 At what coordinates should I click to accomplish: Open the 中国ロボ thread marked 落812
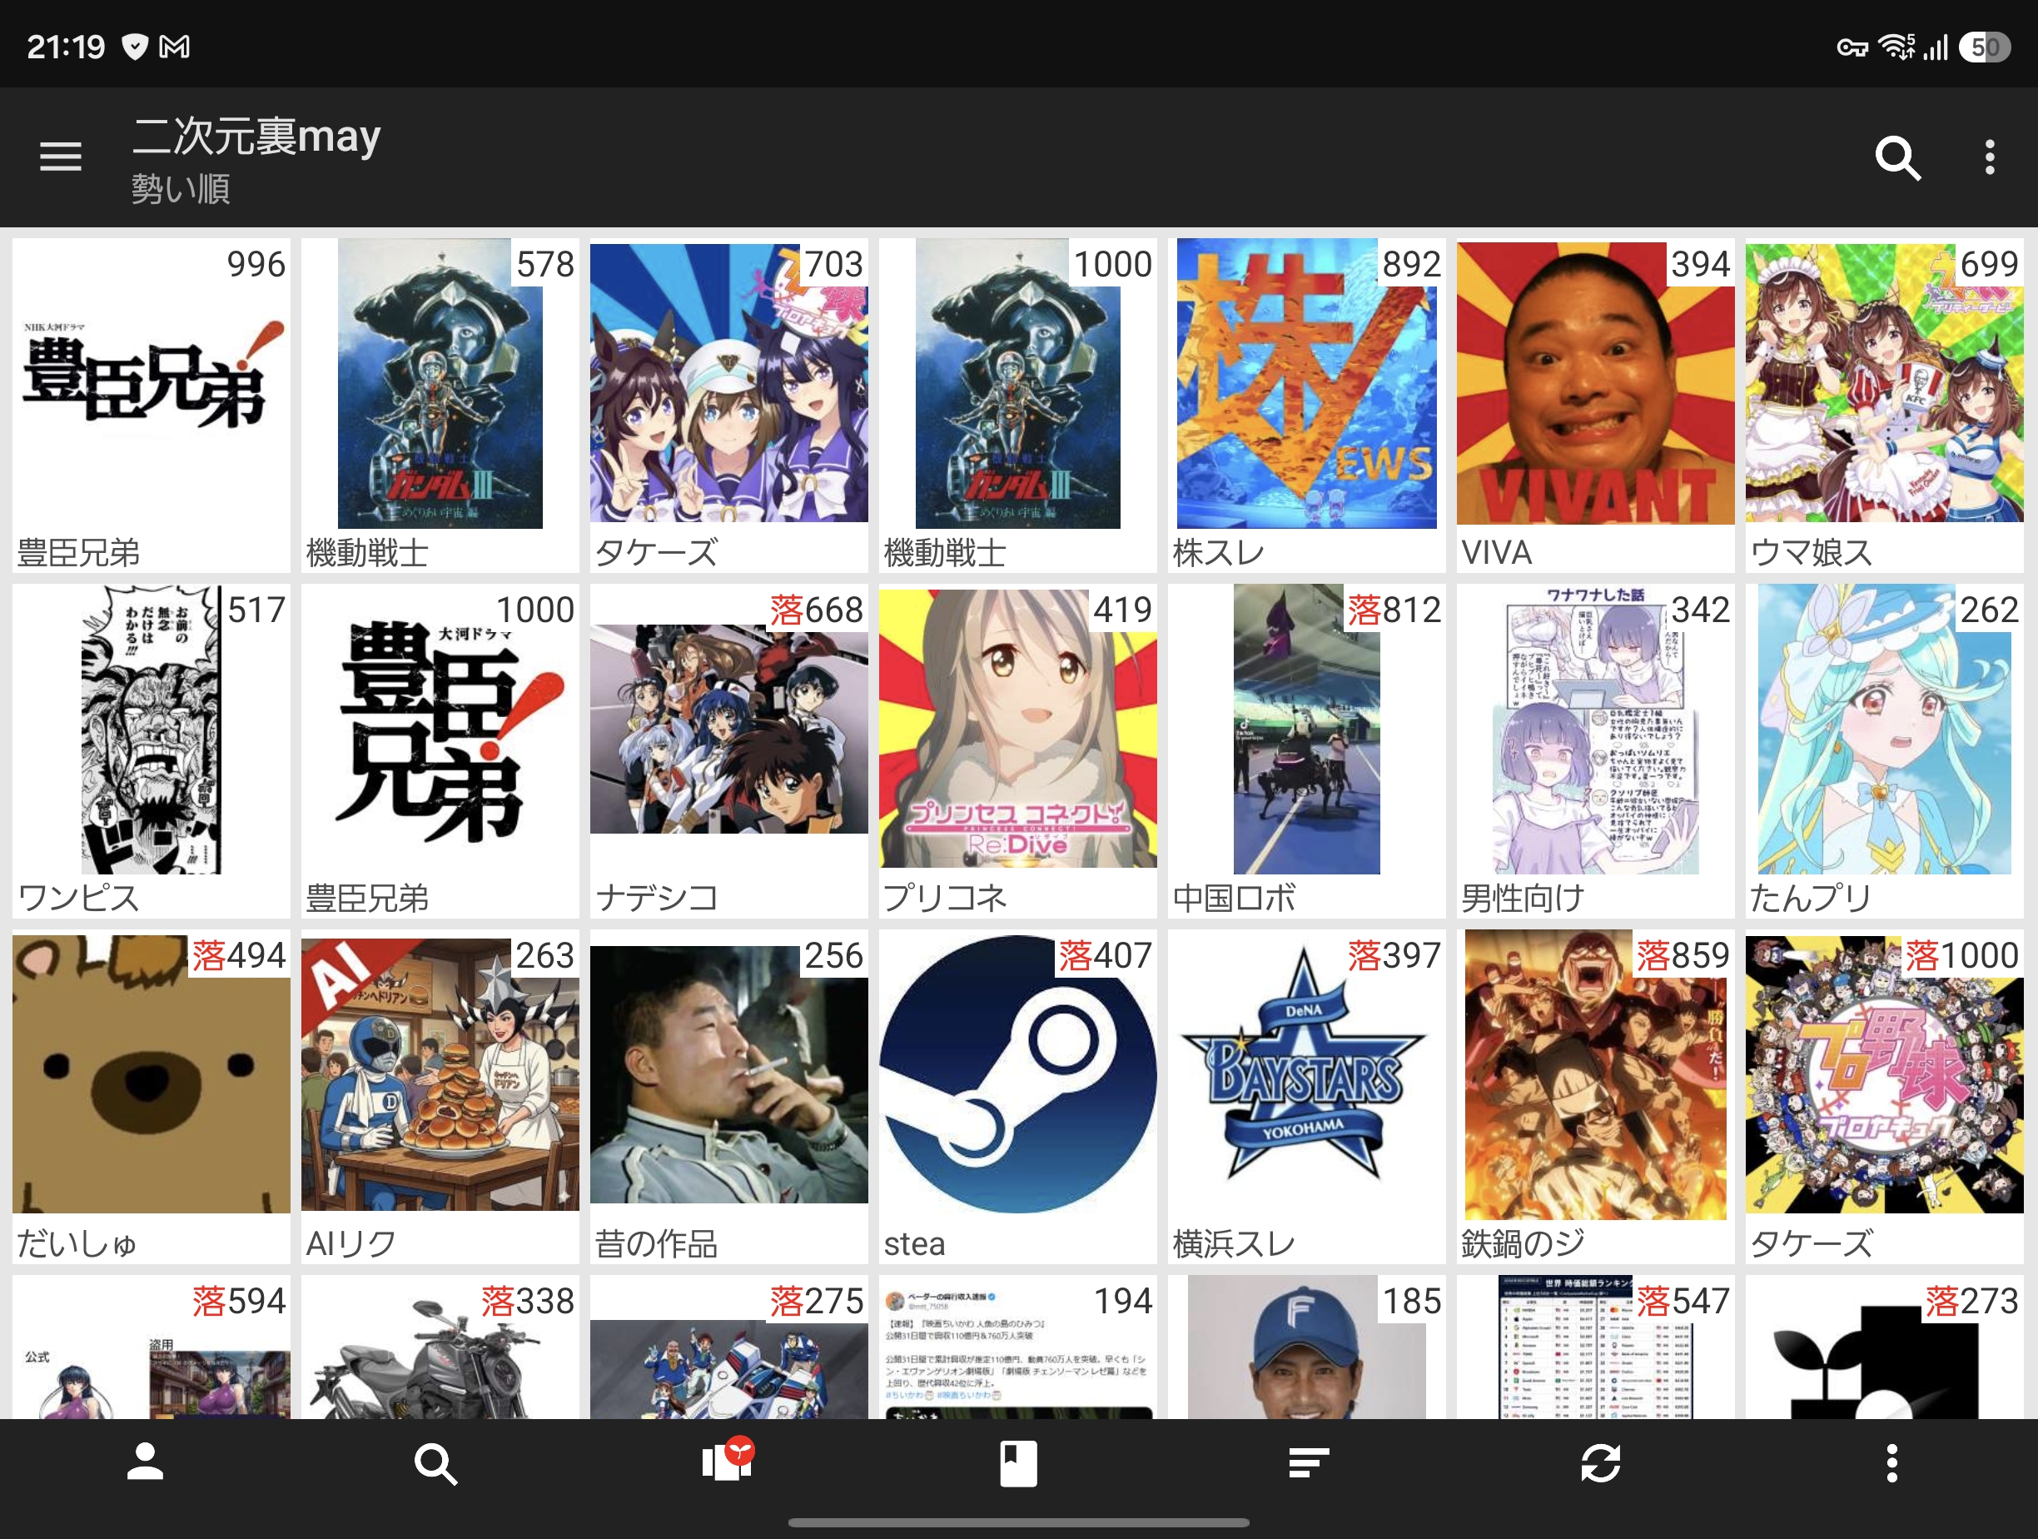pos(1306,751)
